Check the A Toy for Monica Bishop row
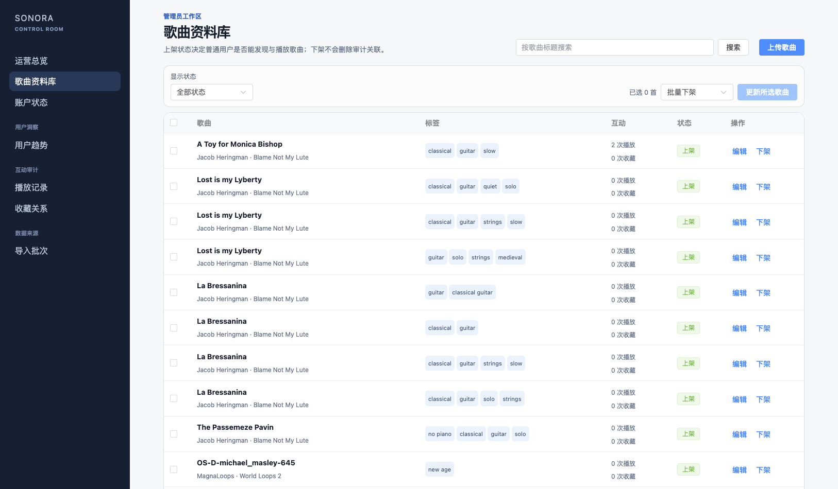 point(174,151)
